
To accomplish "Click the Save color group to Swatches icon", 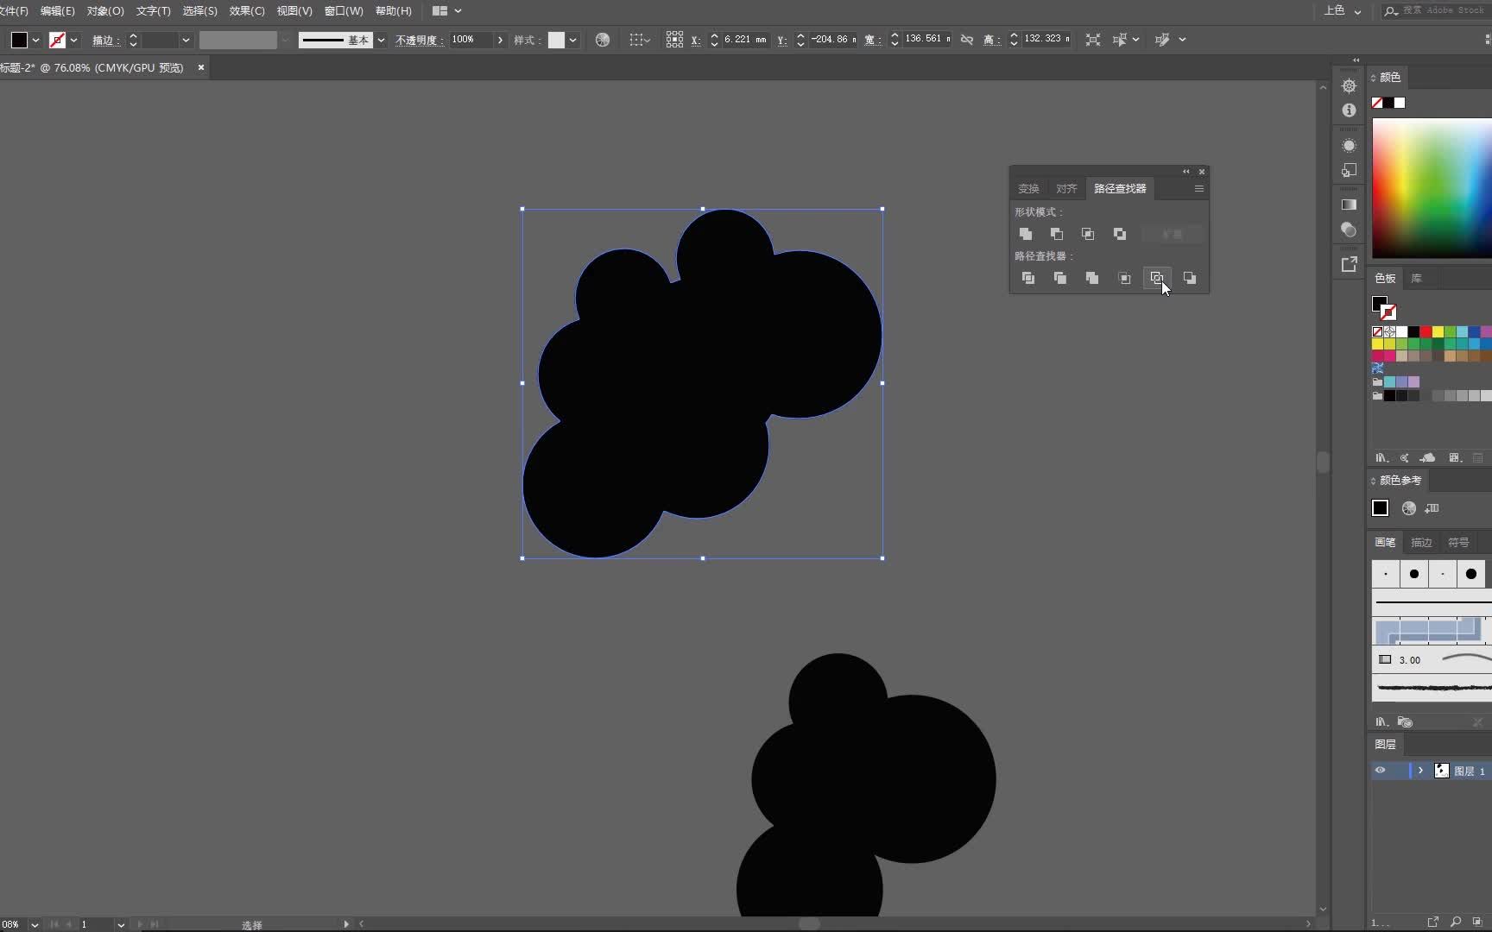I will pyautogui.click(x=1432, y=508).
